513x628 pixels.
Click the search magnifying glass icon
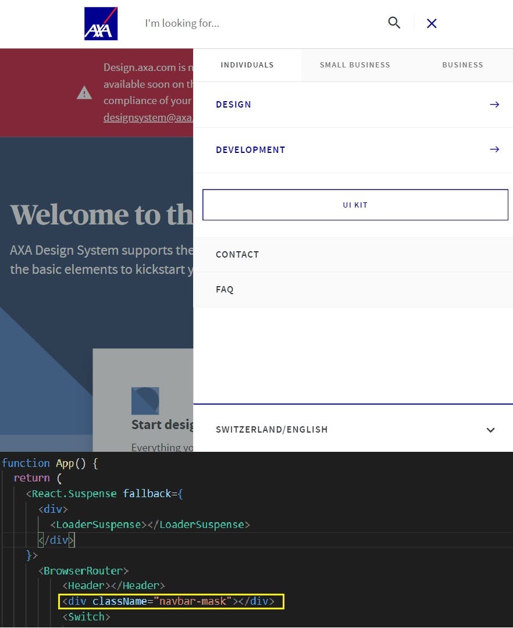coord(394,23)
